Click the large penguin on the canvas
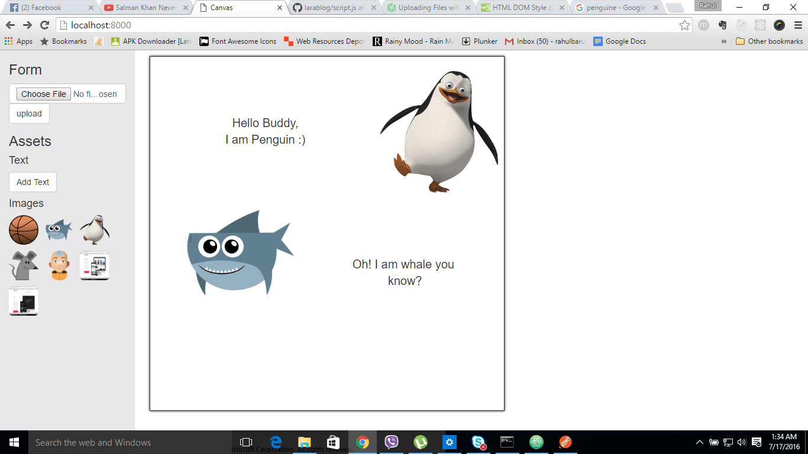The height and width of the screenshot is (454, 808). [439, 131]
